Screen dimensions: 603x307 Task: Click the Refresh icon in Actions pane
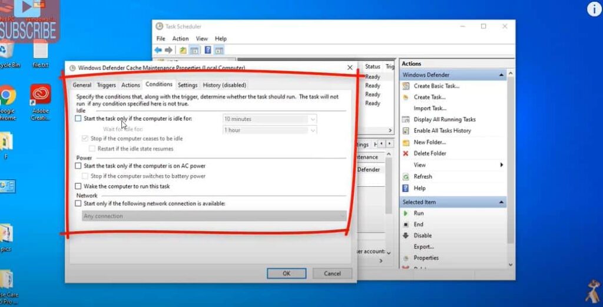[x=405, y=177]
